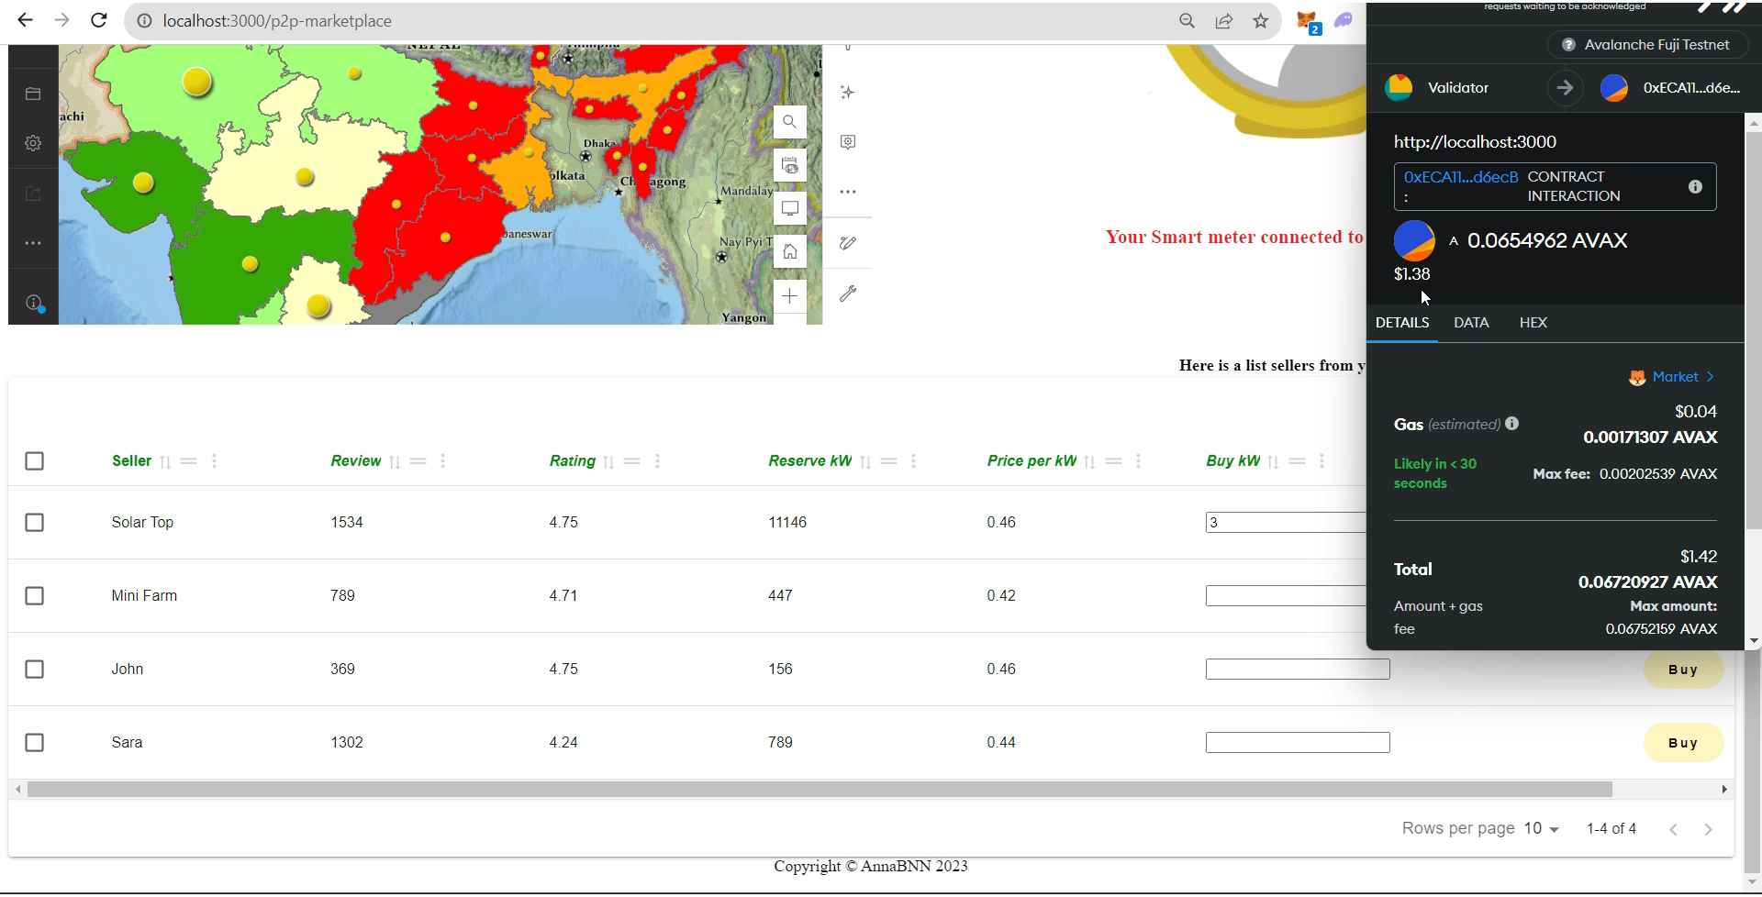
Task: Open the wrench tools icon right of map
Action: click(847, 293)
